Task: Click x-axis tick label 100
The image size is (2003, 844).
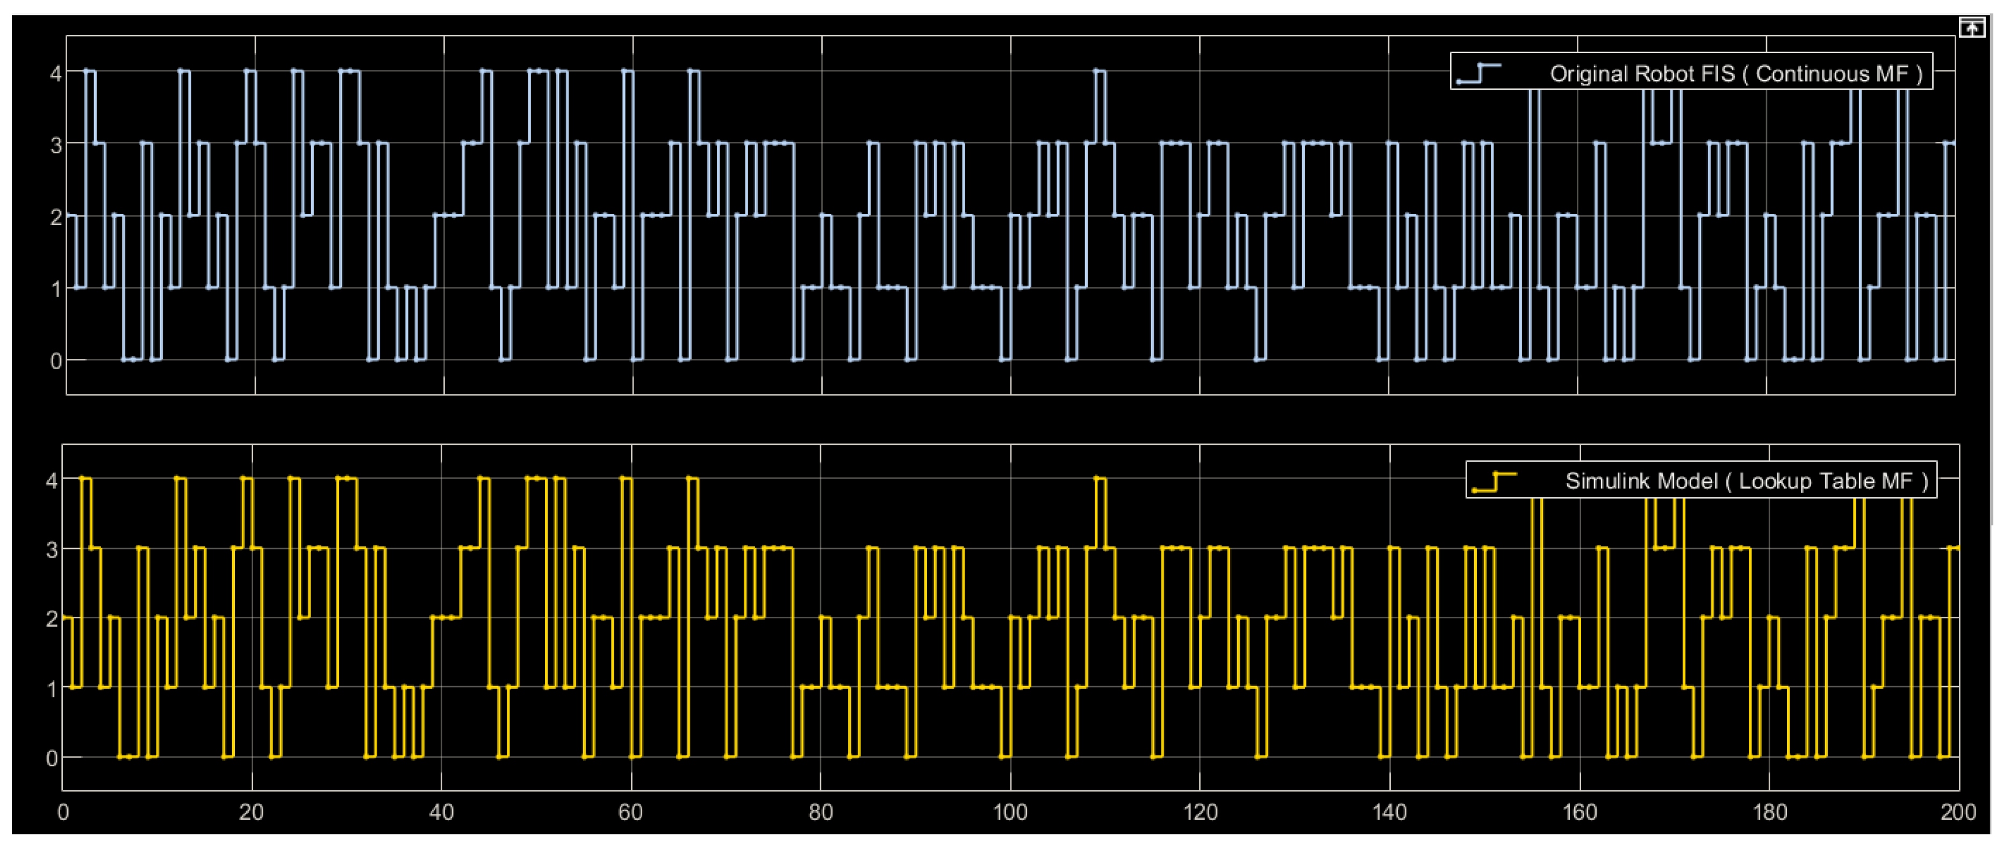Action: click(1009, 812)
